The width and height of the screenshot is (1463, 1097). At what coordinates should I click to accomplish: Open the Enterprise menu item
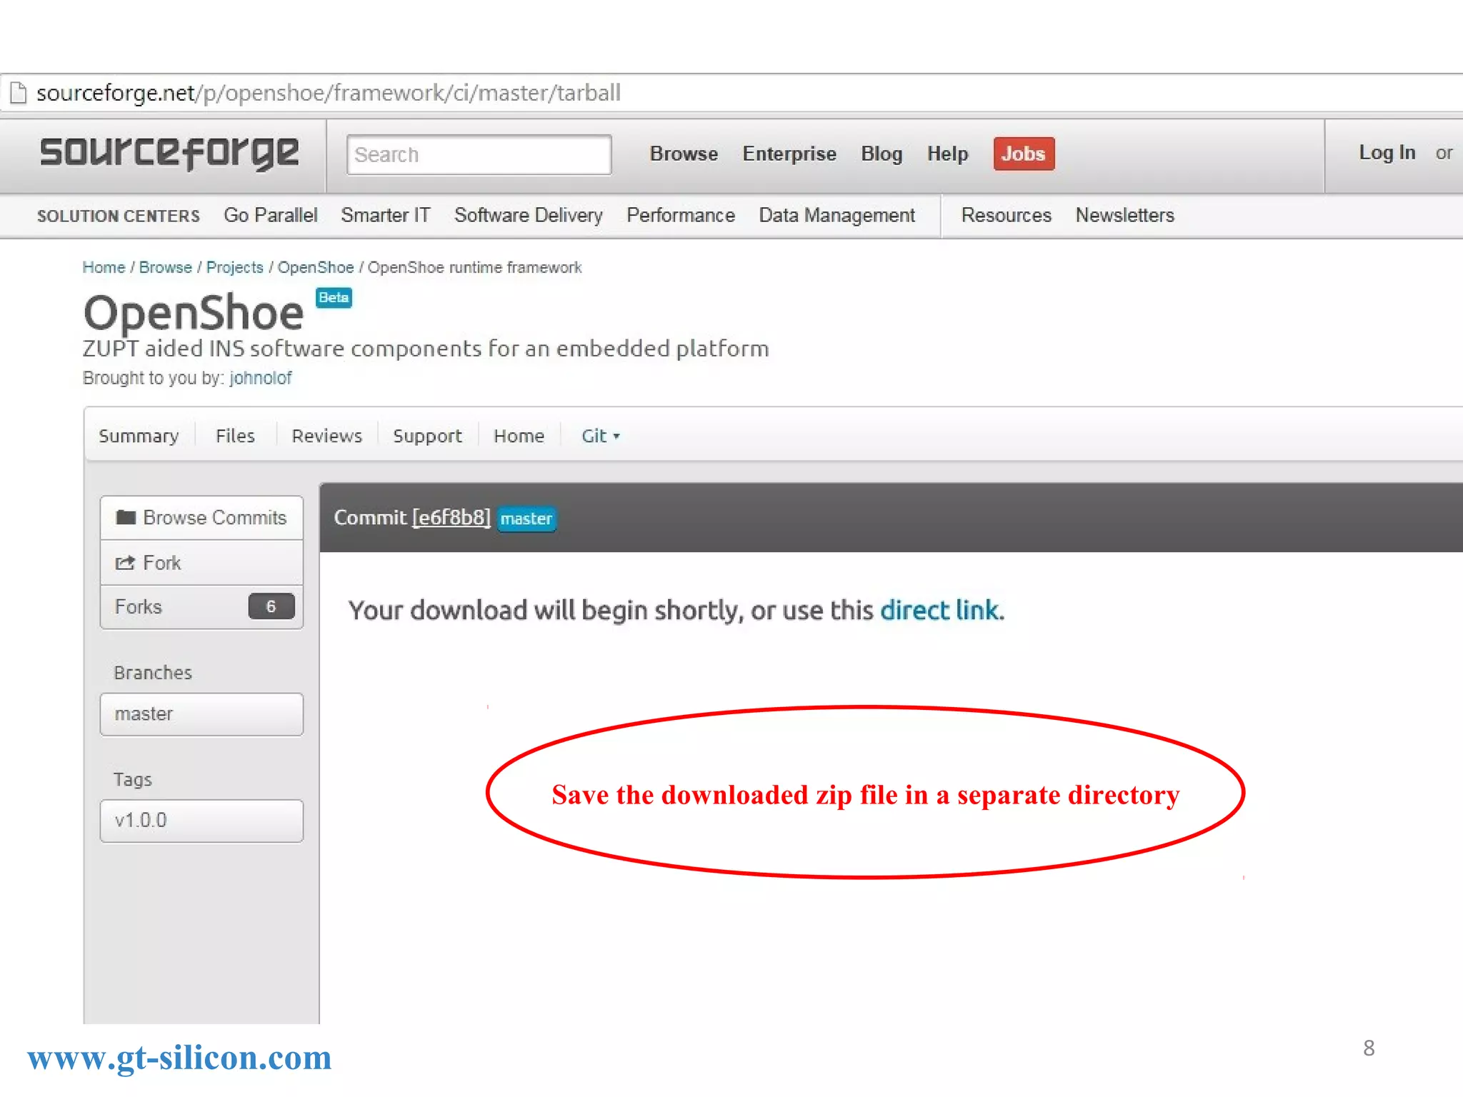[x=789, y=154]
